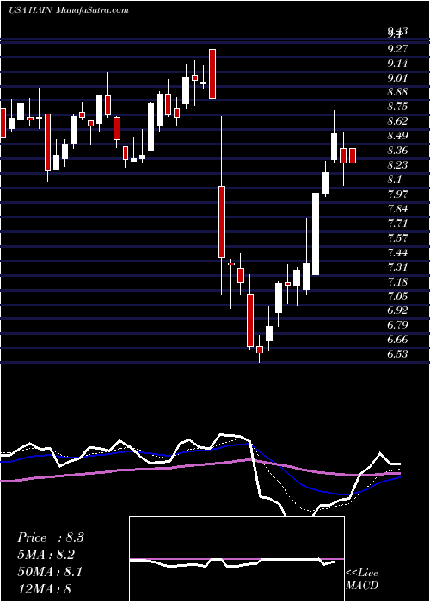The height and width of the screenshot is (602, 430).
Task: Click the 9.27 price axis label
Action: 397,49
